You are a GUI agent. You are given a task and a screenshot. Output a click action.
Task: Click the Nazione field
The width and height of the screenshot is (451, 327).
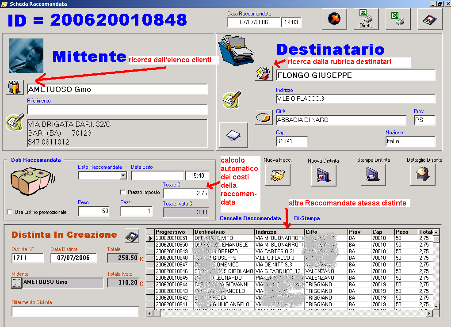[410, 141]
